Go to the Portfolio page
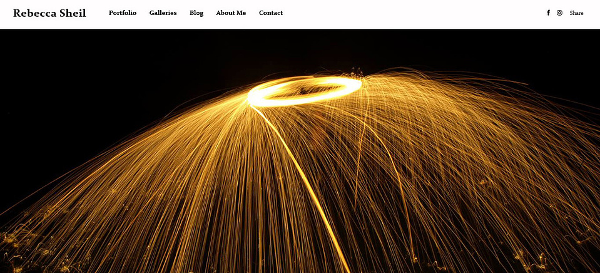600x273 pixels. (x=123, y=13)
